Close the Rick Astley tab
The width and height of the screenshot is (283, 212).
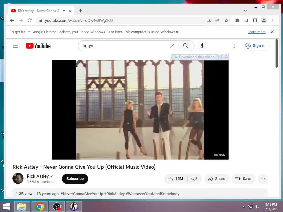click(x=70, y=11)
